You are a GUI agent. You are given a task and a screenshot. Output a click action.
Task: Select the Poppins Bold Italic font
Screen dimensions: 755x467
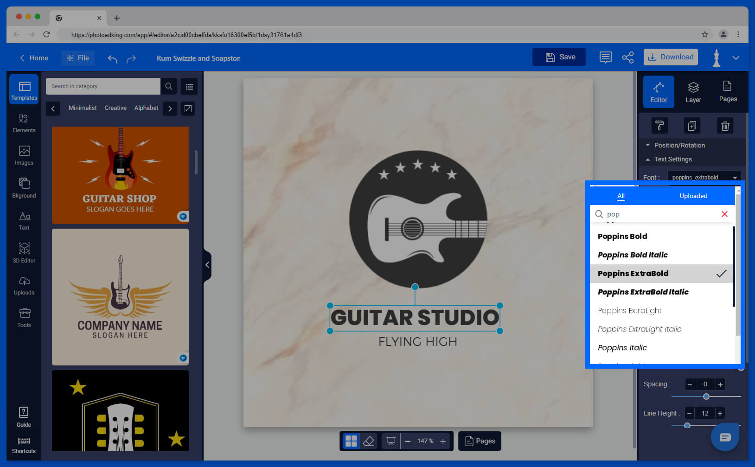coord(633,255)
